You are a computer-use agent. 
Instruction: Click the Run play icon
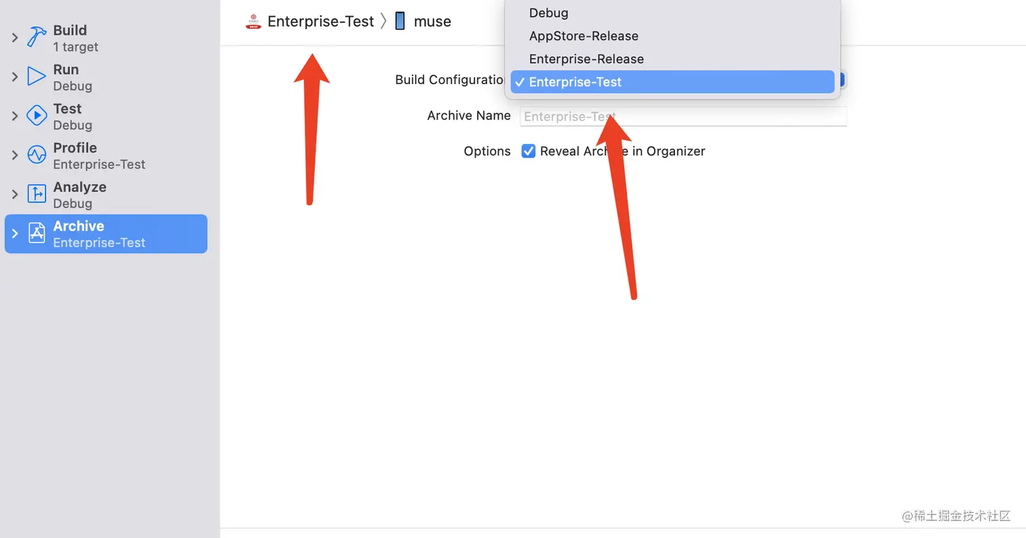tap(37, 77)
